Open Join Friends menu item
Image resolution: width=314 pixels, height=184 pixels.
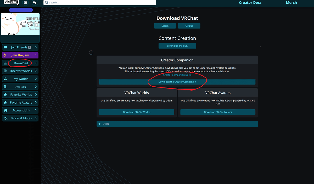click(20, 47)
